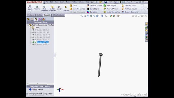
Task: Open View Palette task pane
Action: tap(146, 33)
